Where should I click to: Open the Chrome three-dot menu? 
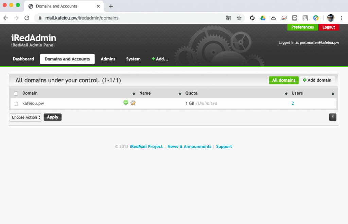[342, 18]
